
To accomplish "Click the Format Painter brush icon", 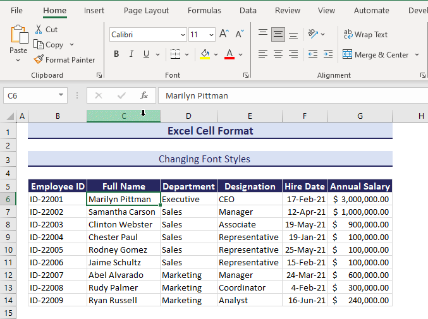I will (39, 60).
